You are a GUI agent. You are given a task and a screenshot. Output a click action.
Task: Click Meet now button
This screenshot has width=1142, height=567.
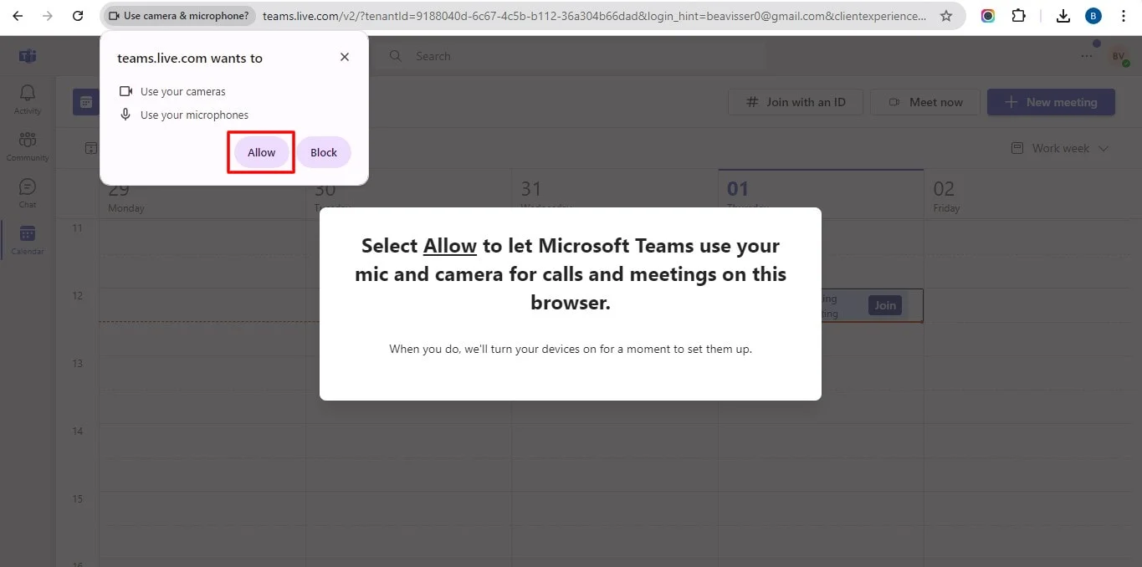925,102
